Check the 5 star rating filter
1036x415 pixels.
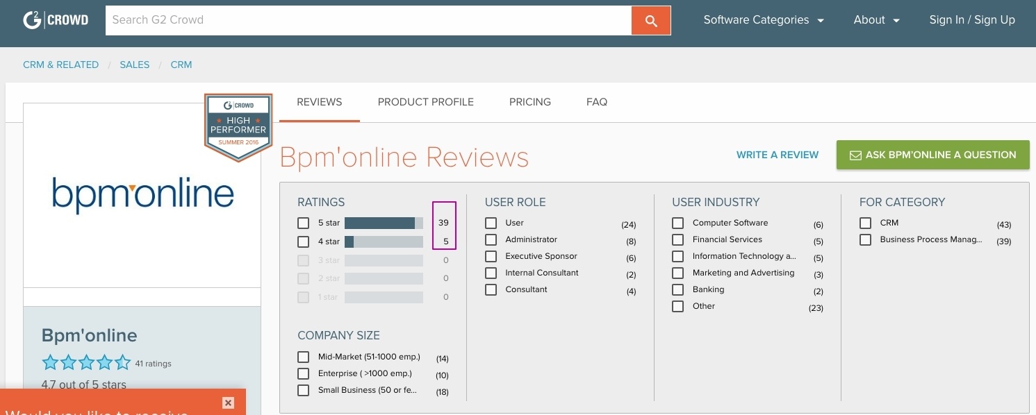[303, 223]
